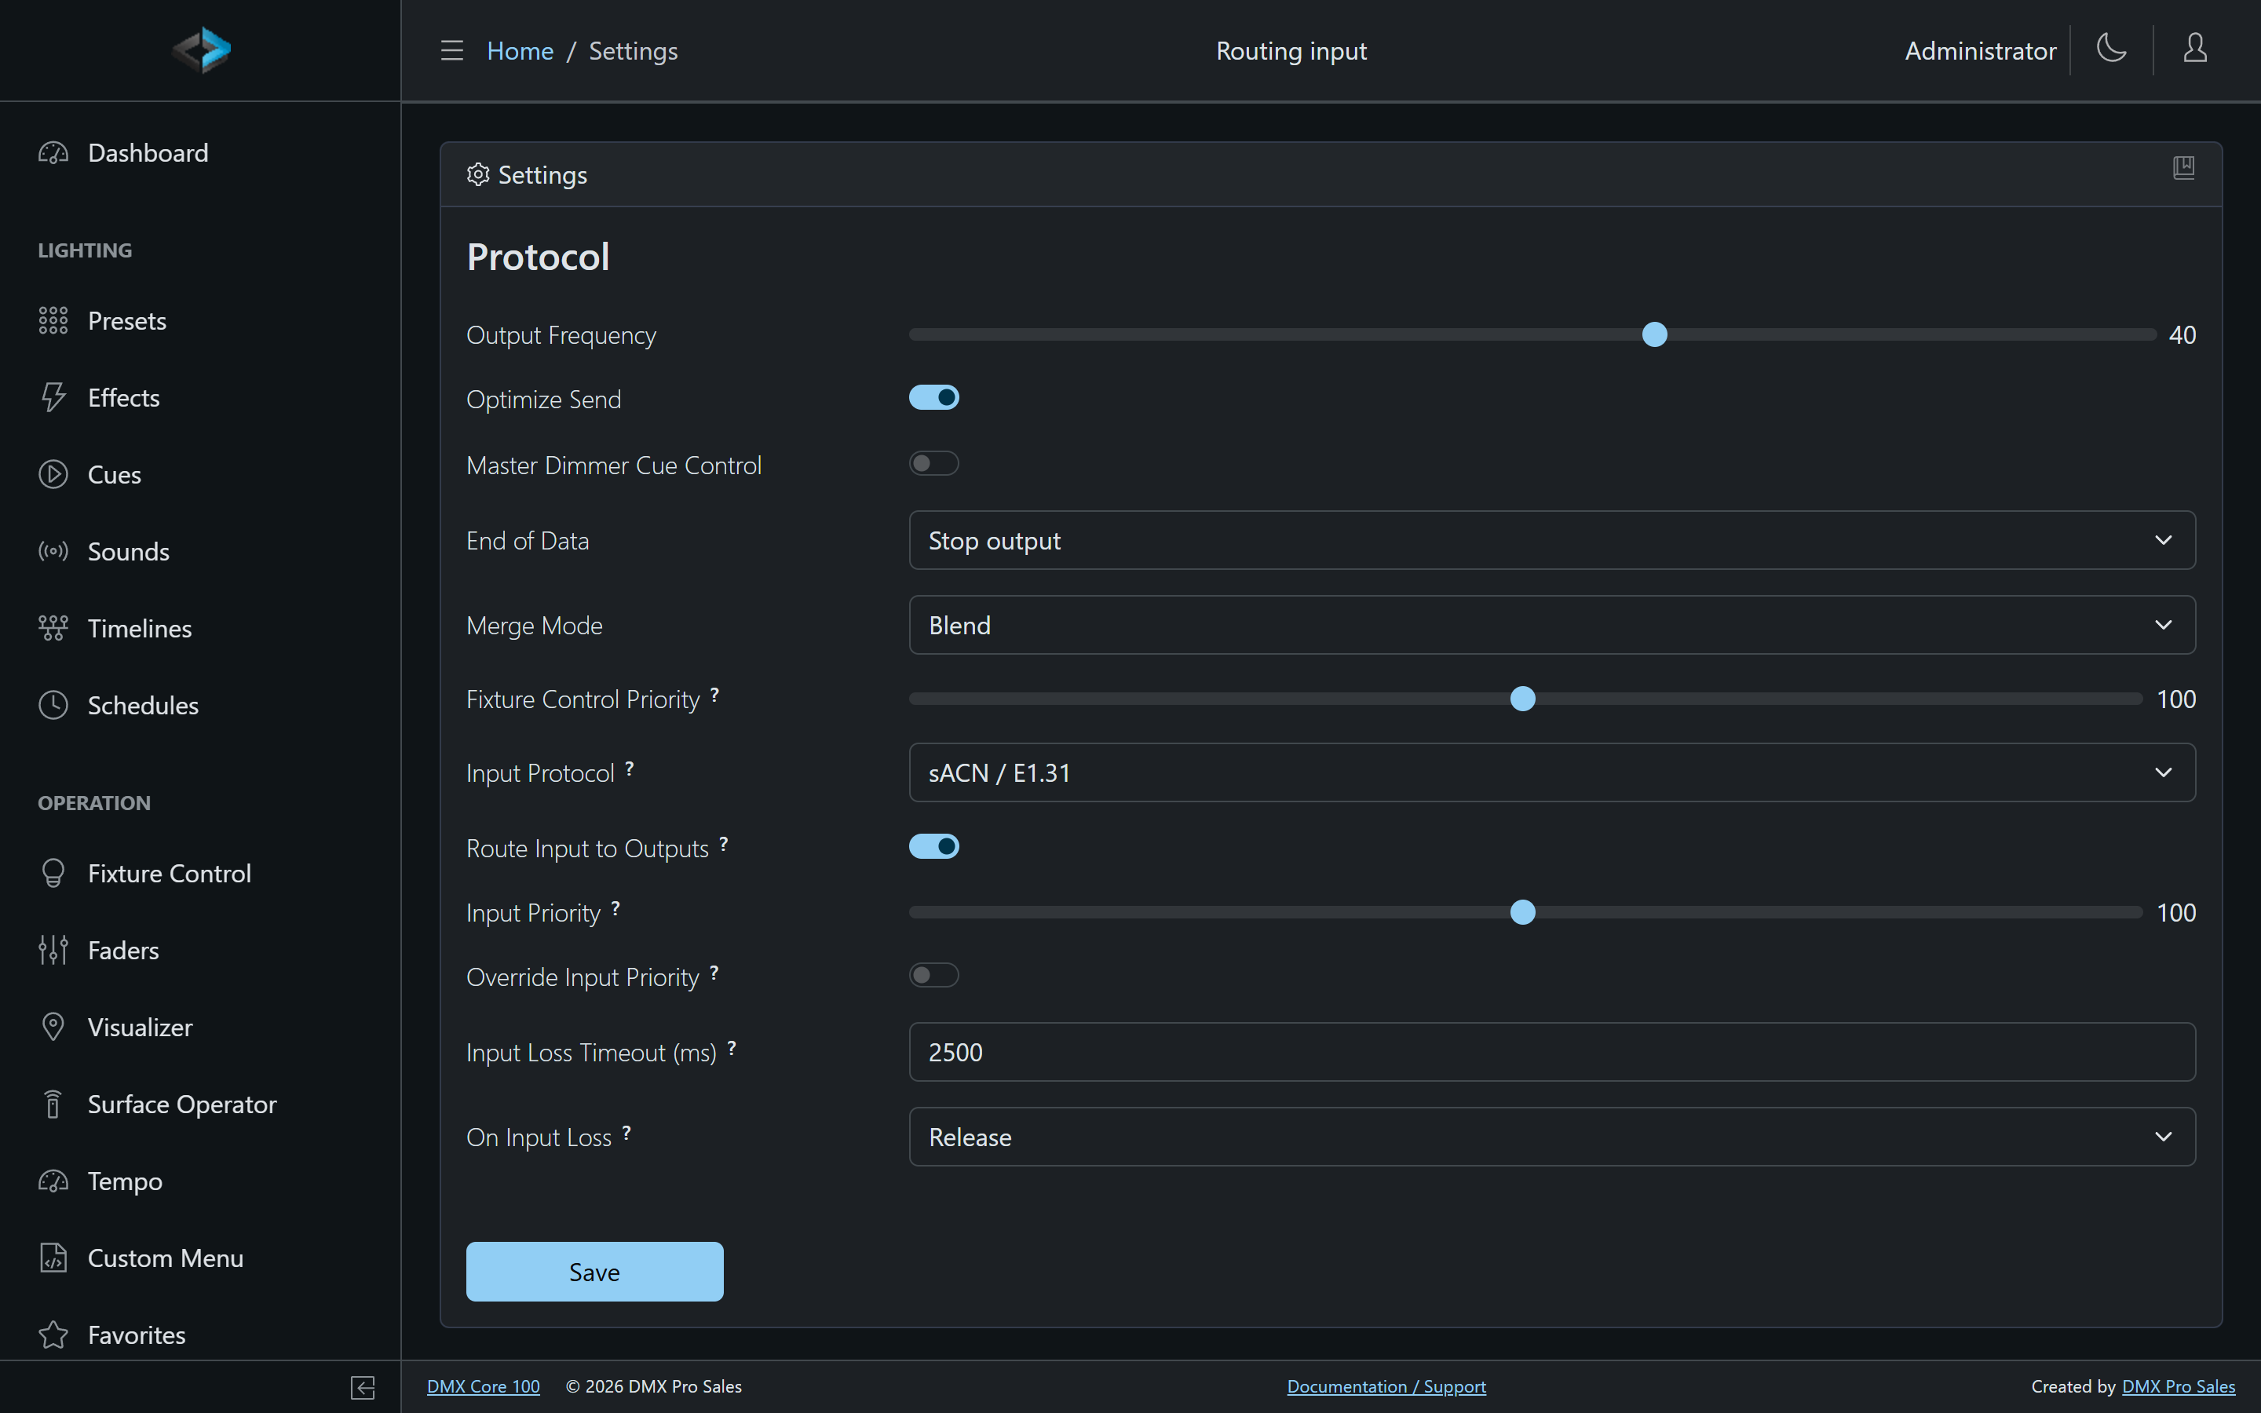Go to Home breadcrumb link
Image resolution: width=2261 pixels, height=1413 pixels.
point(521,50)
